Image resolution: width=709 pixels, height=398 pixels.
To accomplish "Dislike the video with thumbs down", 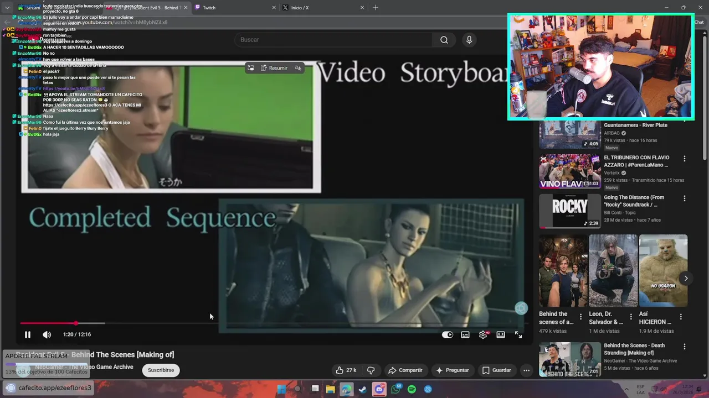I will pos(371,370).
